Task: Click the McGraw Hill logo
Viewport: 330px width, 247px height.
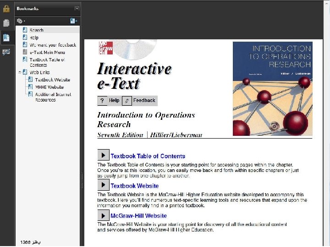Action: pyautogui.click(x=106, y=48)
